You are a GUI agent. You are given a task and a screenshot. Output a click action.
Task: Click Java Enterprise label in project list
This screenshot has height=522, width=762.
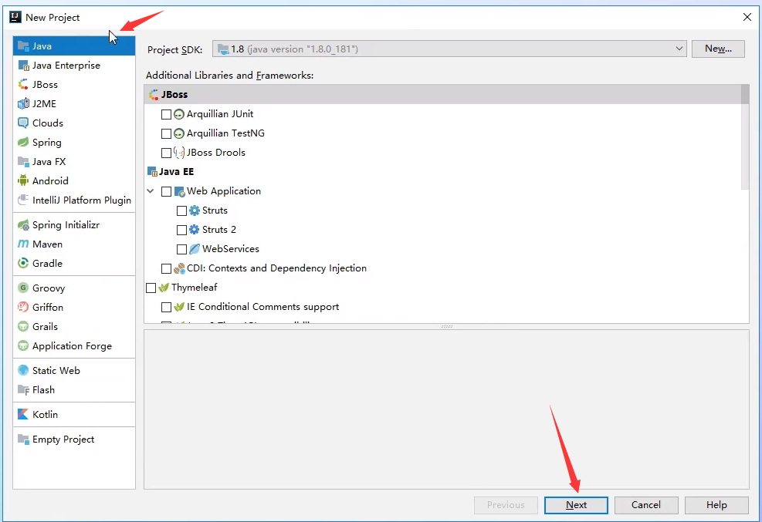coord(66,66)
